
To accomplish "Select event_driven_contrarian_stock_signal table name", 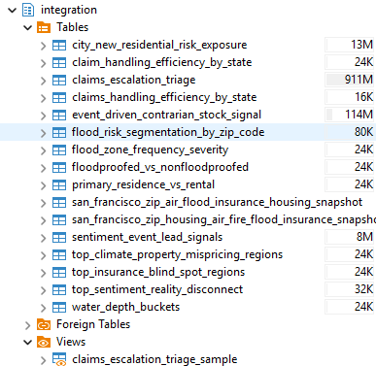I will [x=166, y=115].
